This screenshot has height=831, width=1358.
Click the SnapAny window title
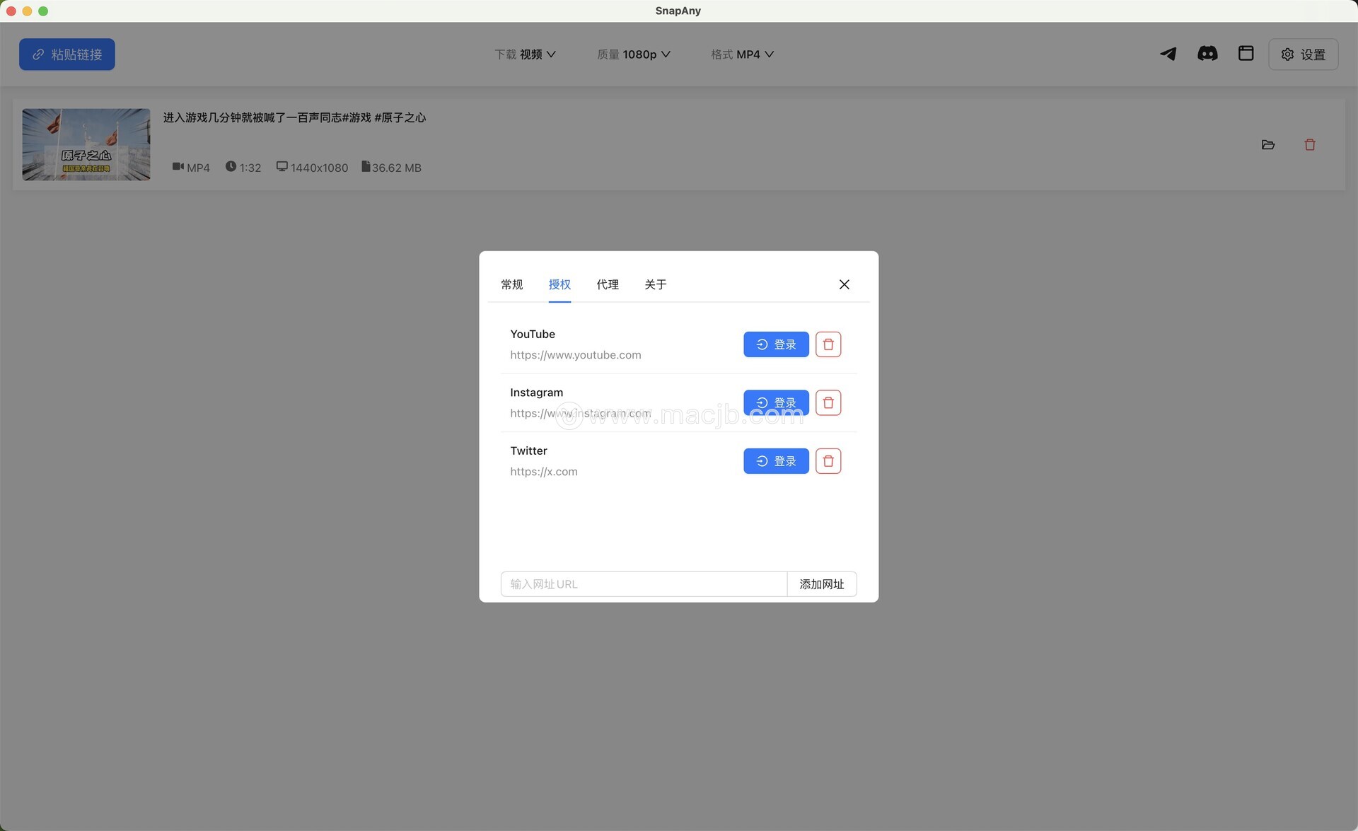click(678, 11)
